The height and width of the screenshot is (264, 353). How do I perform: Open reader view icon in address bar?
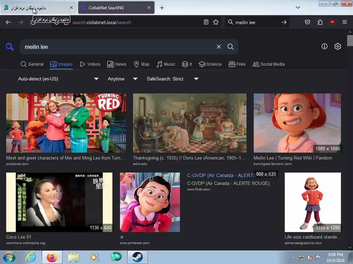(206, 22)
